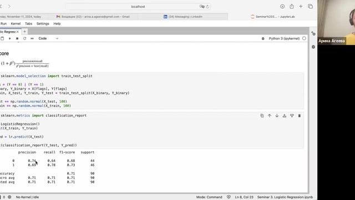Switch to the Gmail browser tab
Image resolution: width=355 pixels, height=200 pixels.
pyautogui.click(x=93, y=17)
